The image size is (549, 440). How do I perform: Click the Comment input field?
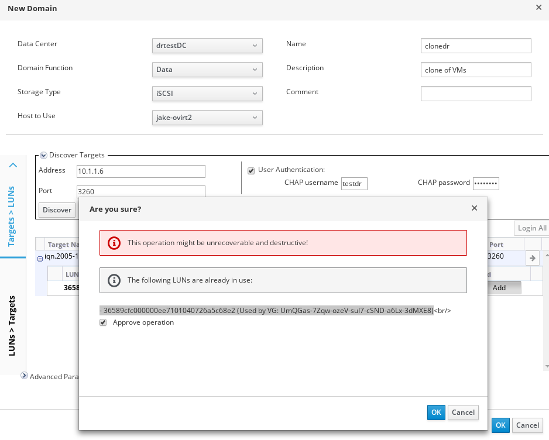(x=475, y=94)
